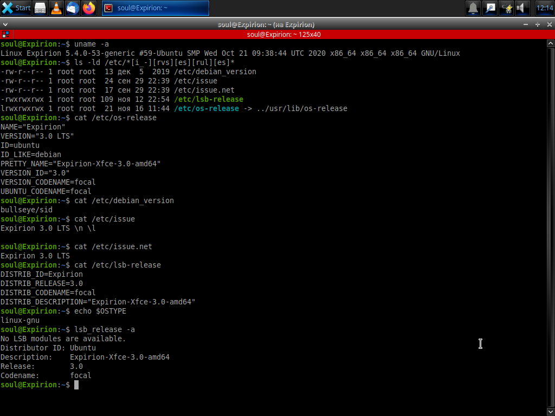Click the UBUNTU_CODENAME=focal line
Screen dimensions: 555x416
(46, 191)
